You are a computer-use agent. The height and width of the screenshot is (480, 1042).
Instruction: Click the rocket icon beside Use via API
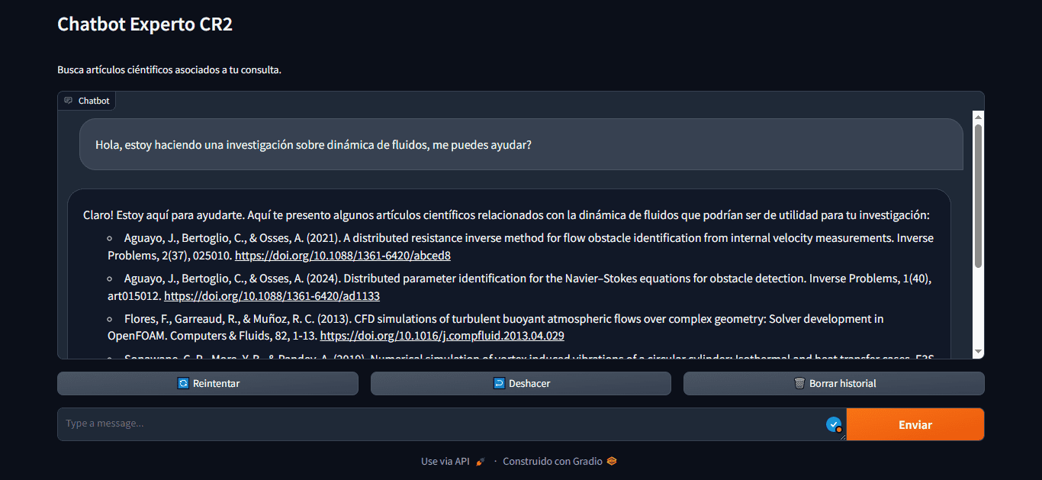(x=481, y=462)
